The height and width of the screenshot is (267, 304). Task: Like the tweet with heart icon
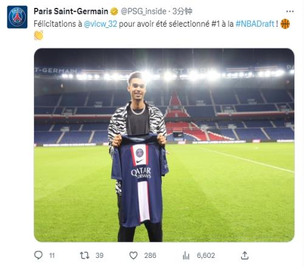point(133,255)
